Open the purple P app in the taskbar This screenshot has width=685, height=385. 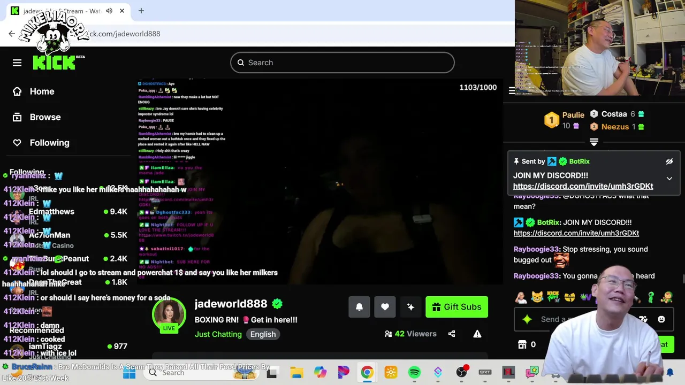344,373
